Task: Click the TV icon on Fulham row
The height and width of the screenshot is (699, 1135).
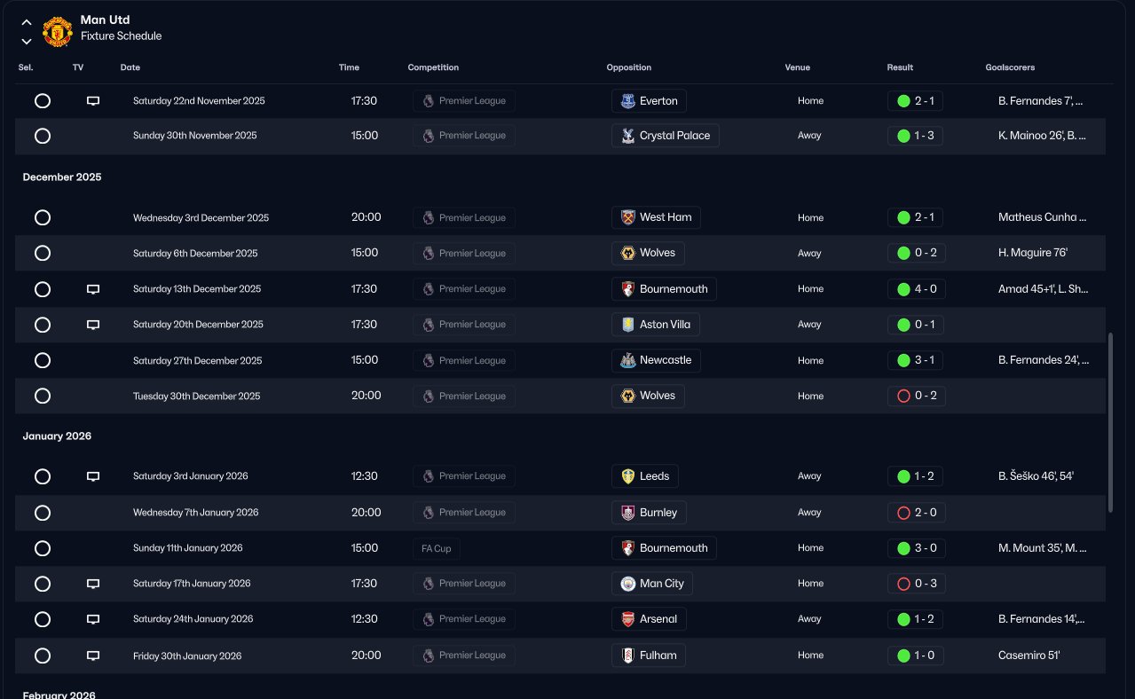Action: coord(93,656)
